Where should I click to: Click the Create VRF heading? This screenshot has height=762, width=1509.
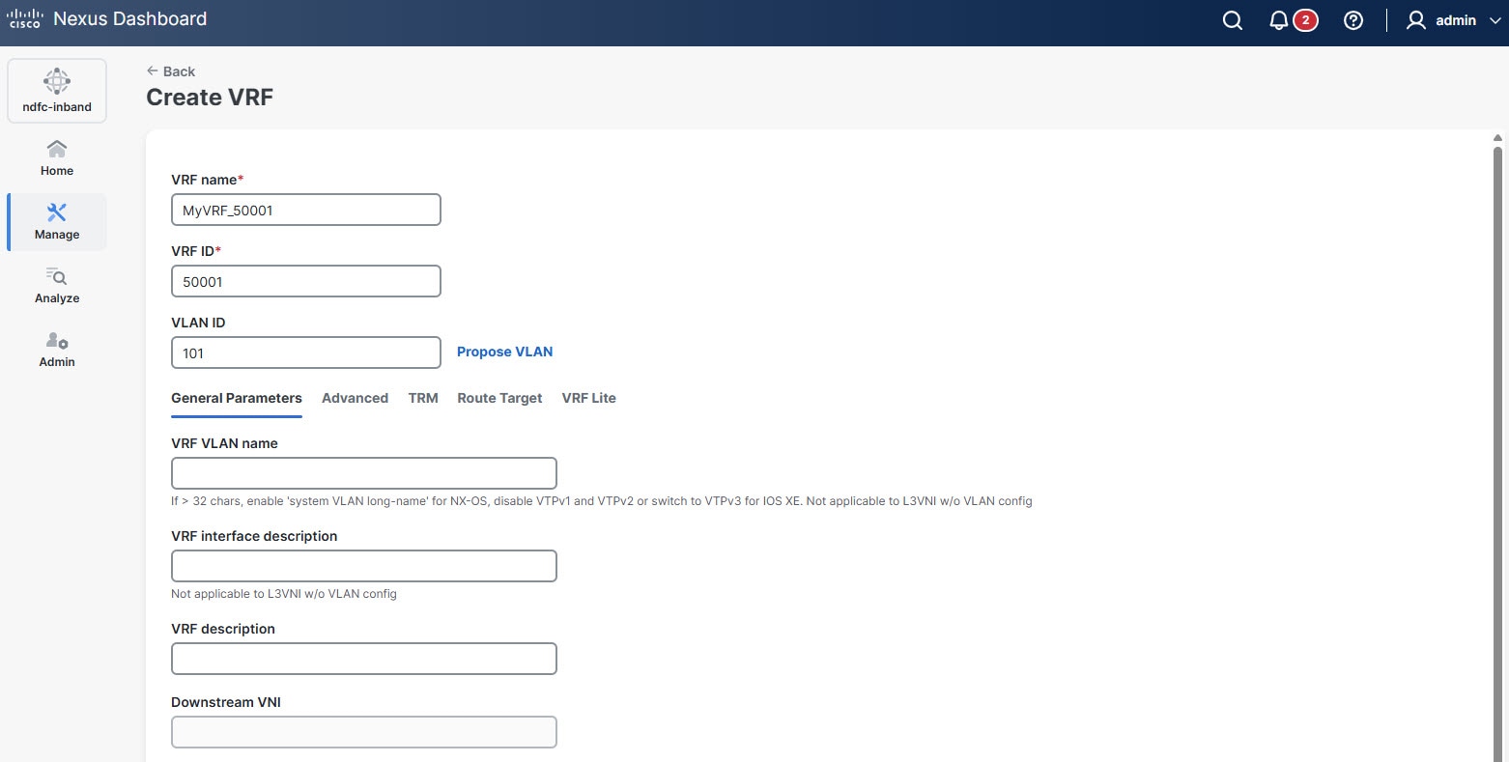pyautogui.click(x=210, y=98)
